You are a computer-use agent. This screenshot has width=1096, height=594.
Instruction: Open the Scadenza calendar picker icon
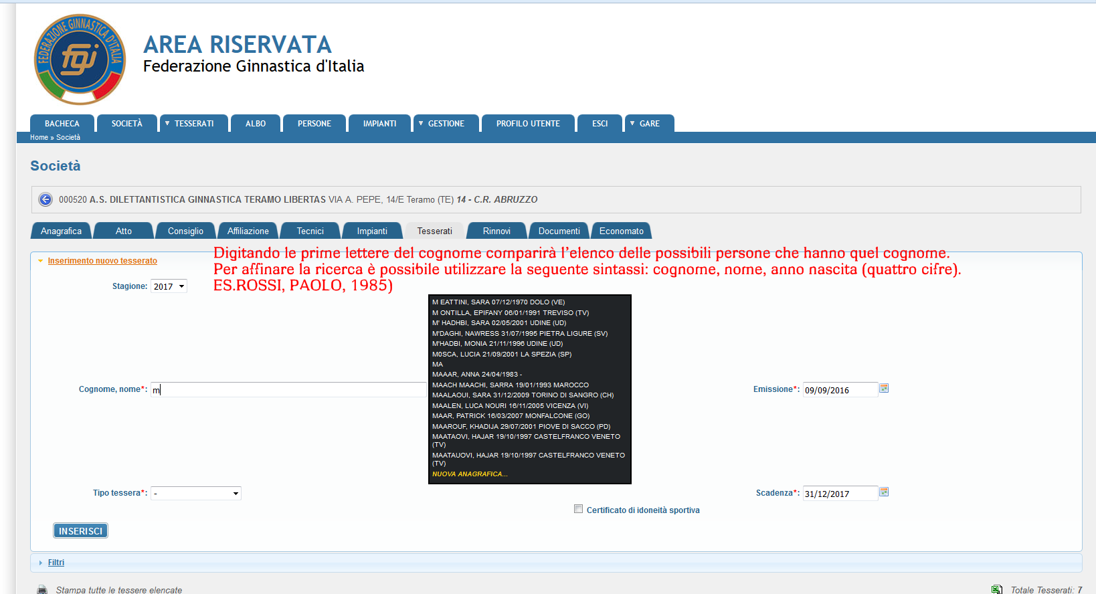884,492
